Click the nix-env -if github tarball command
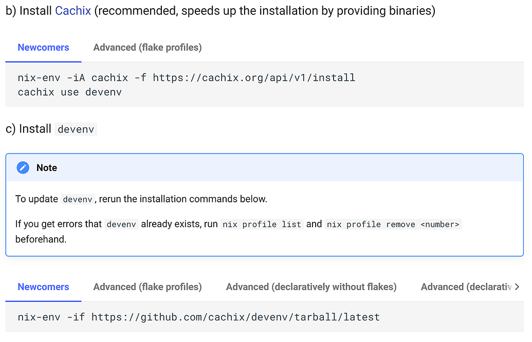532x342 pixels. tap(198, 317)
